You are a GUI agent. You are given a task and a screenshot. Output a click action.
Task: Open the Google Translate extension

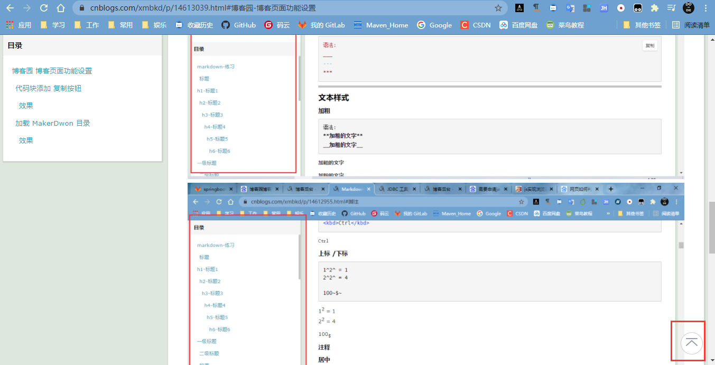(x=570, y=8)
